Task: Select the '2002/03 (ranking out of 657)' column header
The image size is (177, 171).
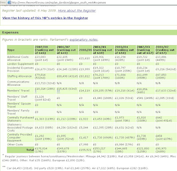Action: coord(146,50)
